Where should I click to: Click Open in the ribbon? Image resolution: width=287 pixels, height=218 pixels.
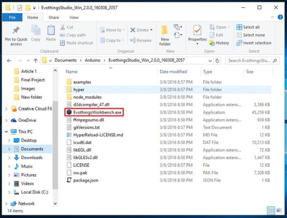tap(220, 27)
